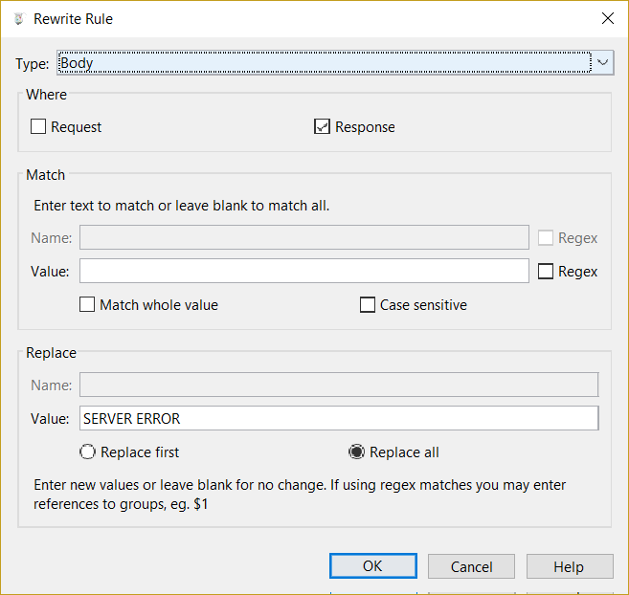The width and height of the screenshot is (629, 595).
Task: Expand the Type dropdown arrow
Action: pos(602,63)
